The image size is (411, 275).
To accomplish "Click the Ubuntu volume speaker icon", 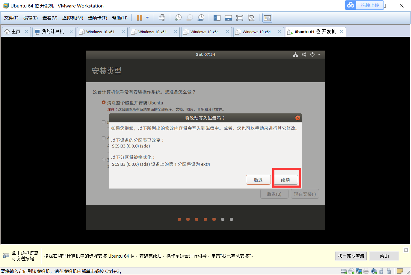I will click(304, 54).
